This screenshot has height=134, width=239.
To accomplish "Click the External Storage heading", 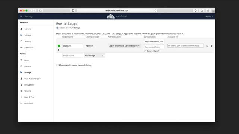I will (x=66, y=24).
